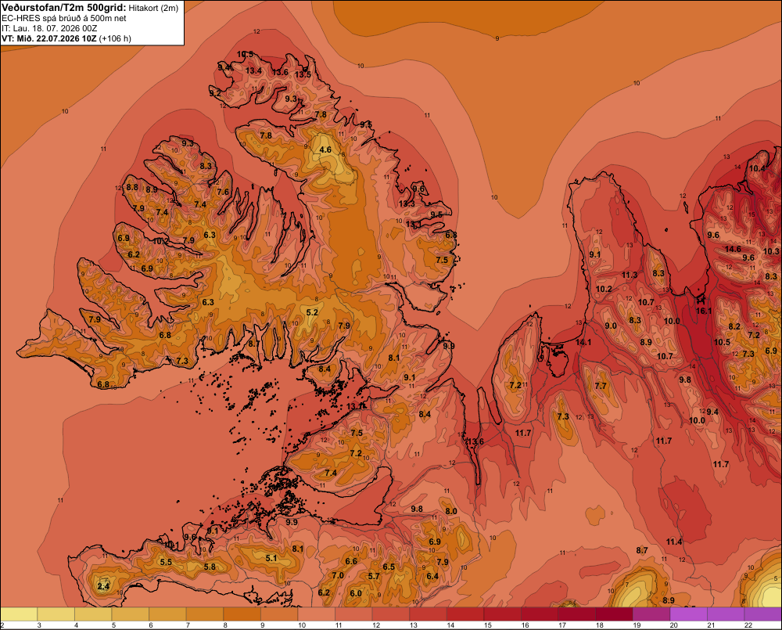Select the purple 19–20° legend swatch

[651, 614]
